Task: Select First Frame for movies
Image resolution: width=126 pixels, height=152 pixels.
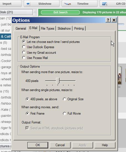Action: 27,114
